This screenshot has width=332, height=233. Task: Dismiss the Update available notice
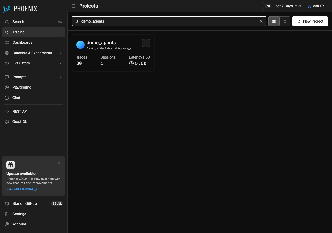point(59,163)
